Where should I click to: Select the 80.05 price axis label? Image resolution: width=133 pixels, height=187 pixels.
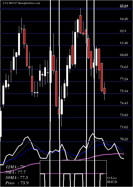pyautogui.click(x=124, y=55)
